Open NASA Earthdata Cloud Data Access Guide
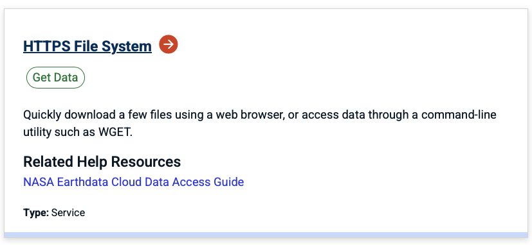532x245 pixels. [133, 182]
